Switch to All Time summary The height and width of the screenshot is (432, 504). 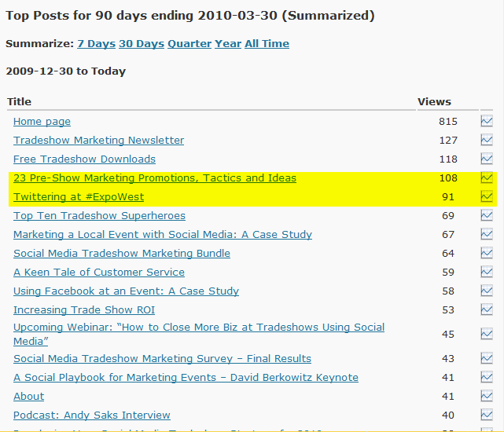tap(267, 44)
